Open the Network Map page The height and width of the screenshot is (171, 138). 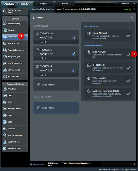point(15,24)
